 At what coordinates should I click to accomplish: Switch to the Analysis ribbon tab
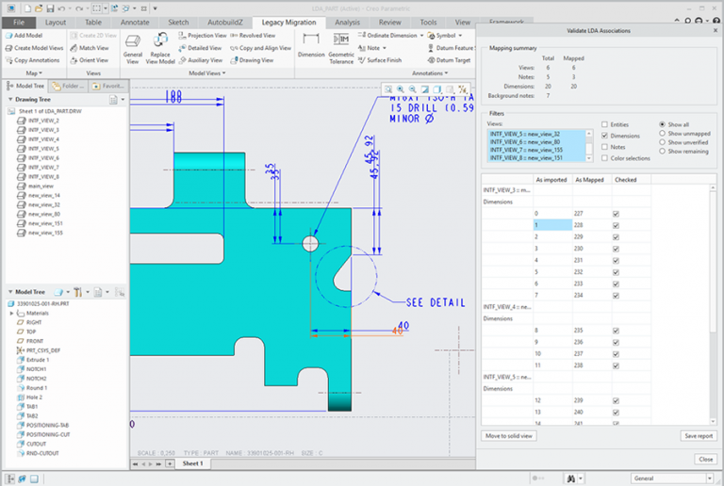click(x=347, y=21)
